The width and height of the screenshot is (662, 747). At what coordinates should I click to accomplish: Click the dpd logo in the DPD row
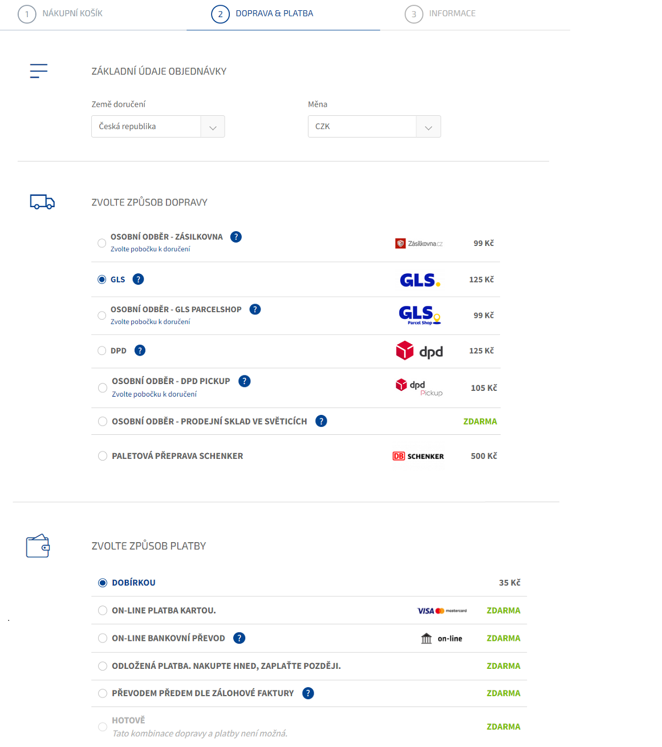pyautogui.click(x=420, y=351)
